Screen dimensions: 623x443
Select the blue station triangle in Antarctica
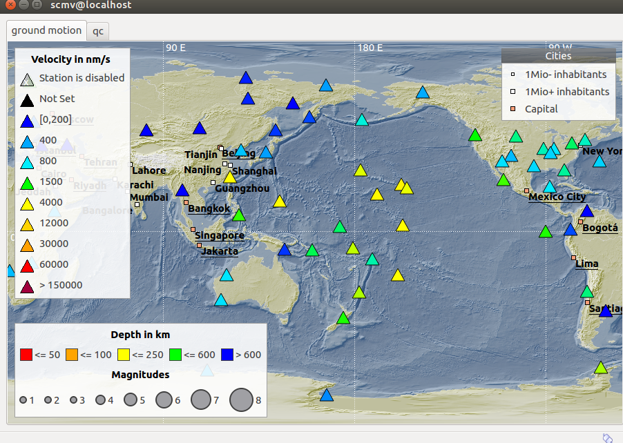point(326,395)
